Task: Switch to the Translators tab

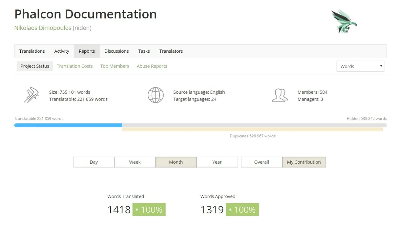Action: [171, 51]
